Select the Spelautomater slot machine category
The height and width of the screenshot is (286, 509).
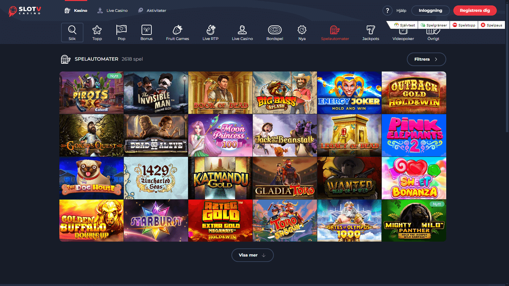pos(335,33)
